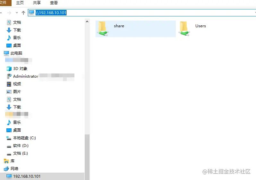
Task: Click the 软件 (D:) drive icon
Action: [9, 146]
